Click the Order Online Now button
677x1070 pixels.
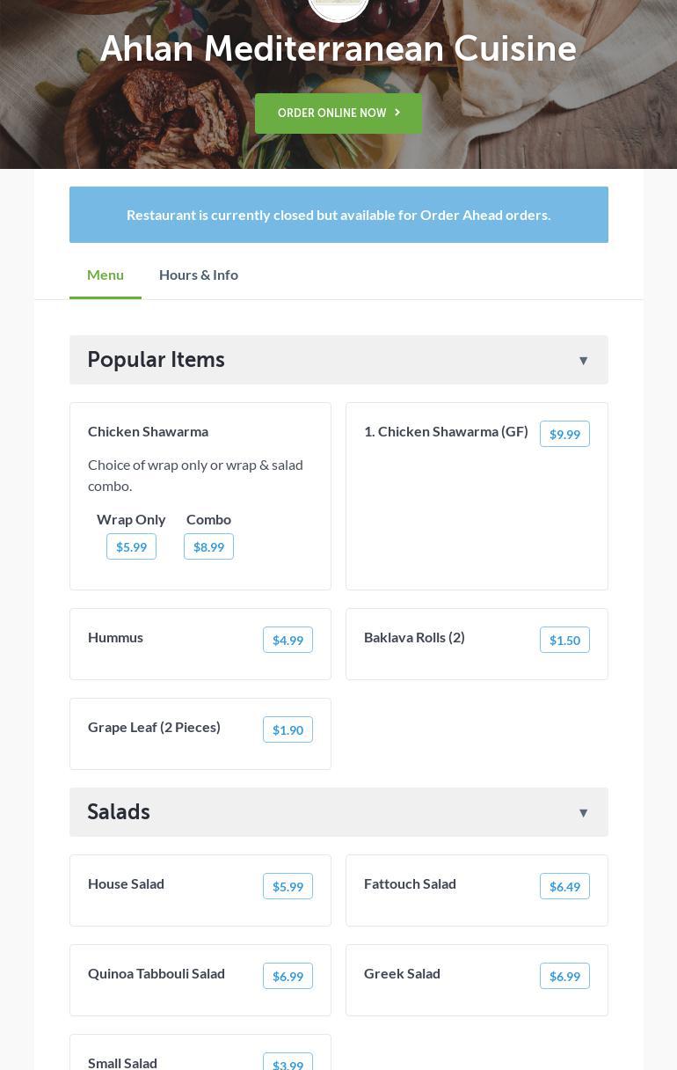(338, 114)
